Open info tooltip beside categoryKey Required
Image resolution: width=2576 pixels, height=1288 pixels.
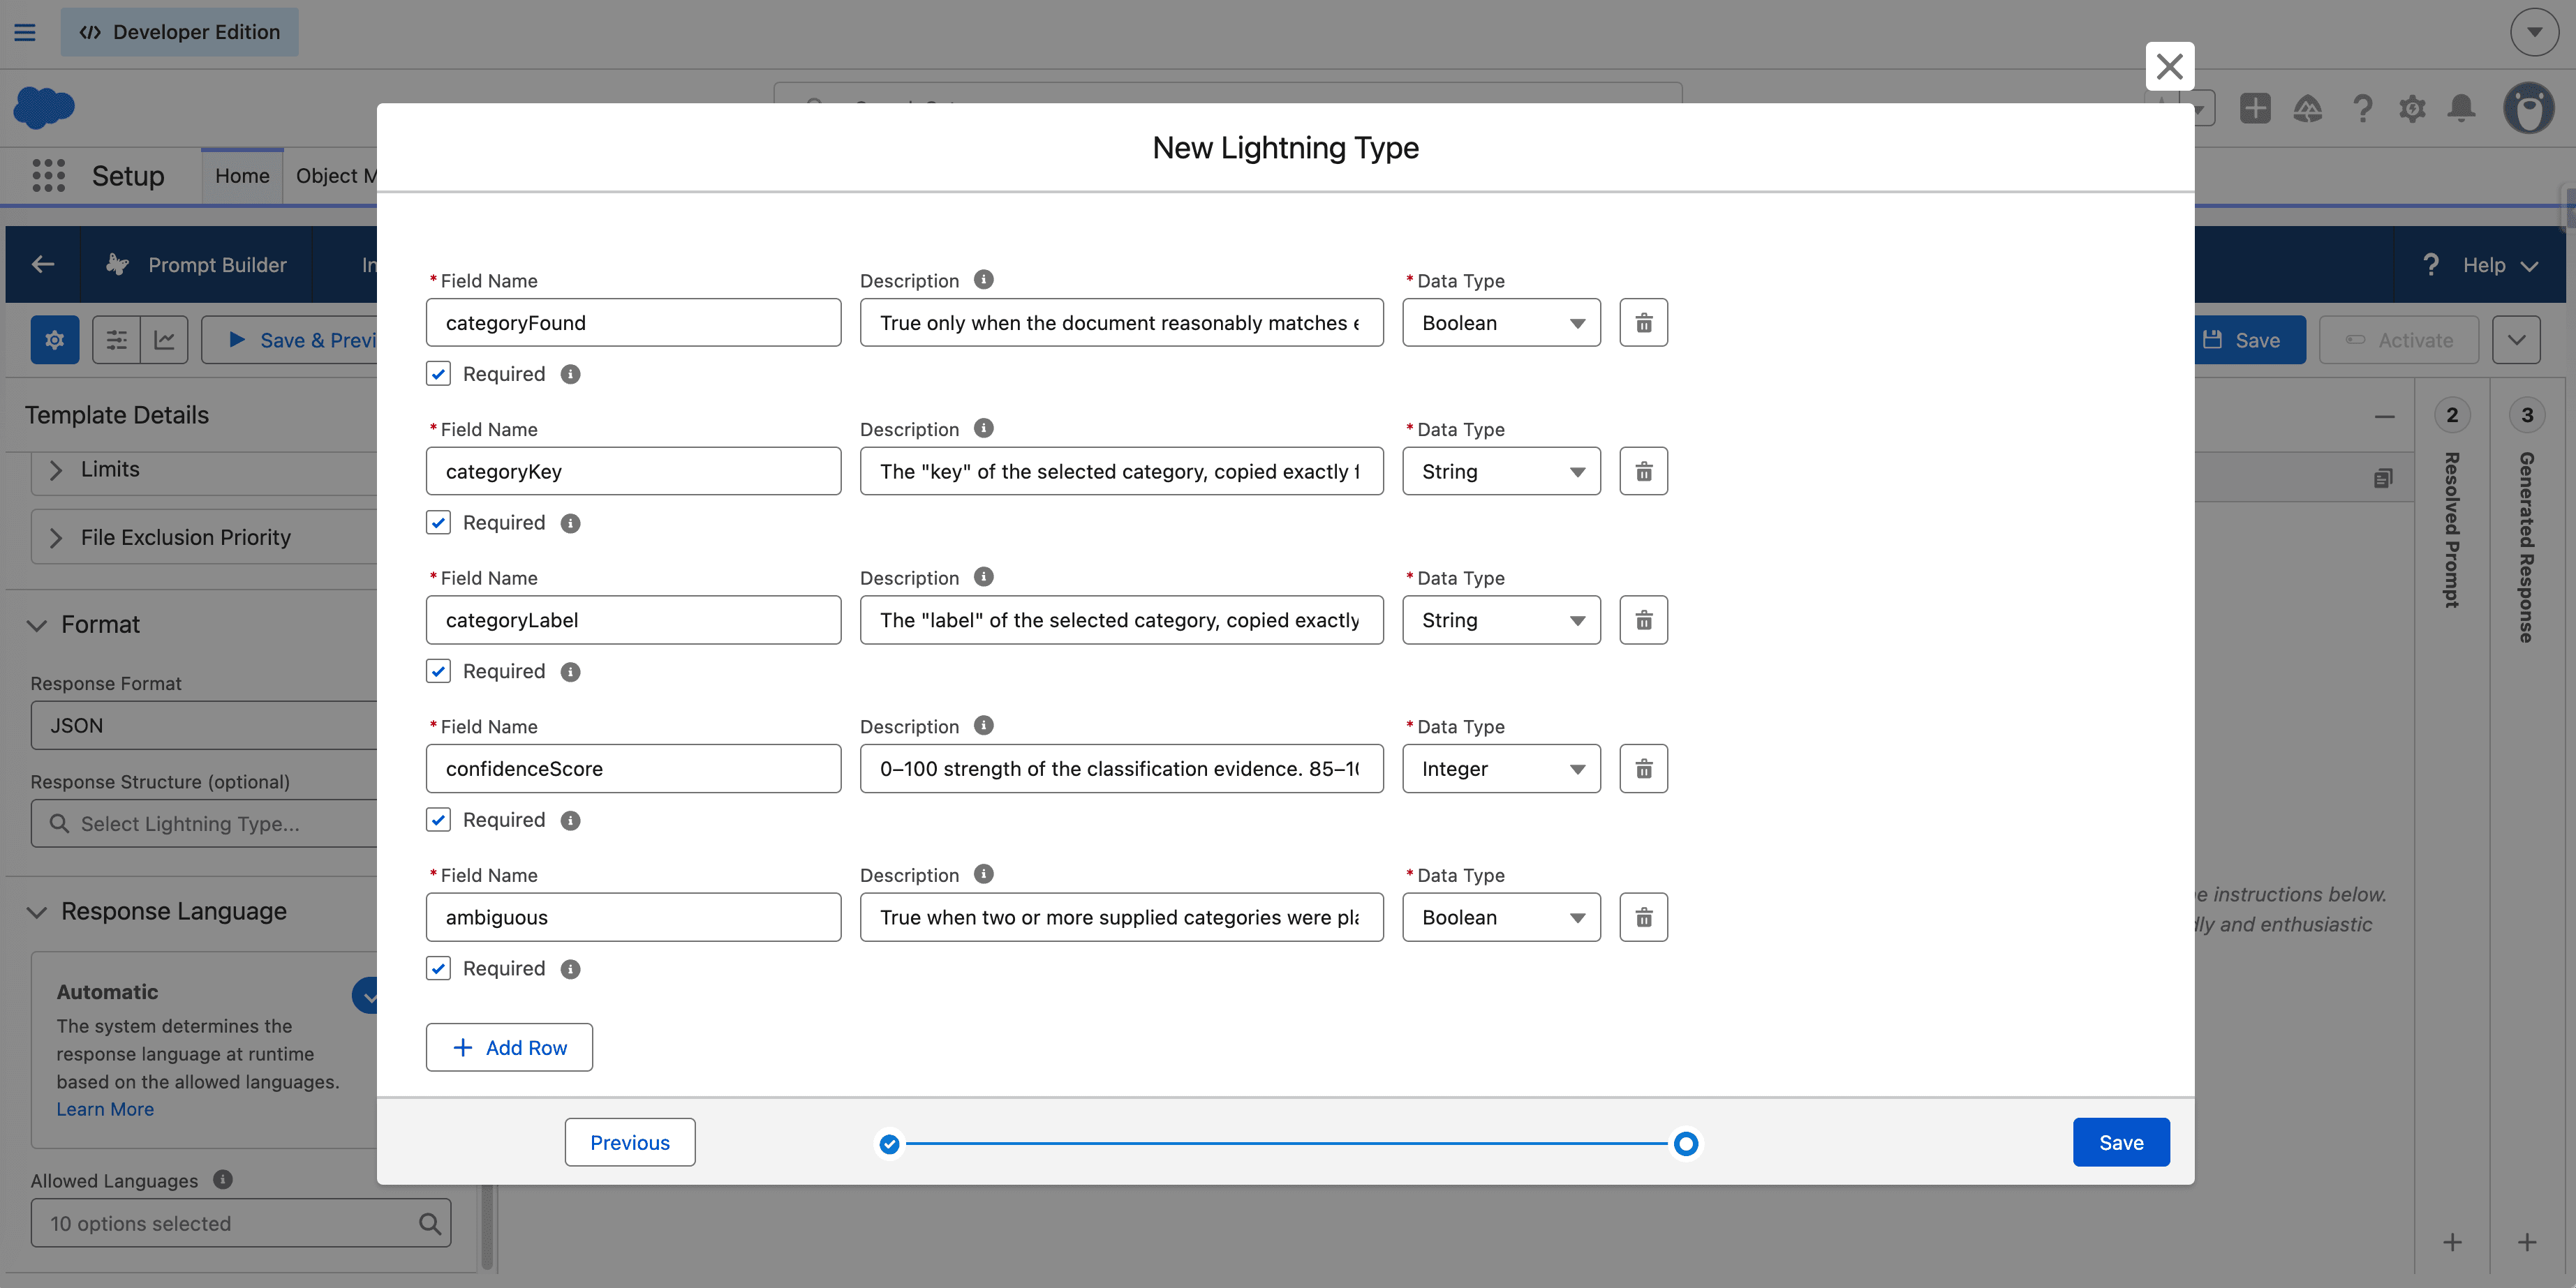tap(570, 523)
